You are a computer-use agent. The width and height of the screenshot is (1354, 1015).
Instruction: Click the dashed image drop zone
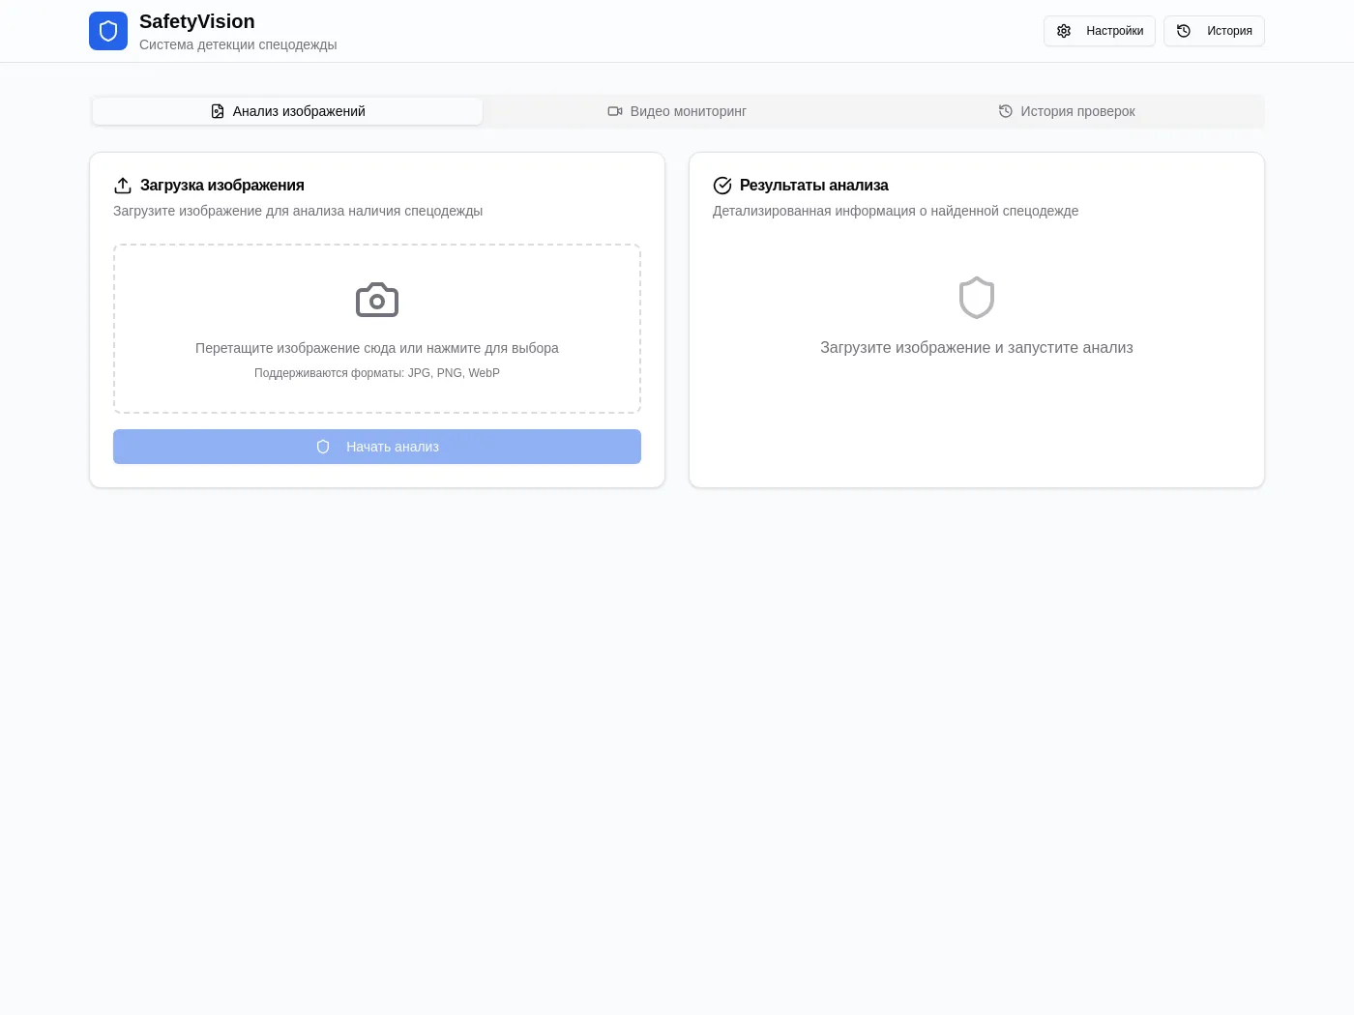pos(377,329)
